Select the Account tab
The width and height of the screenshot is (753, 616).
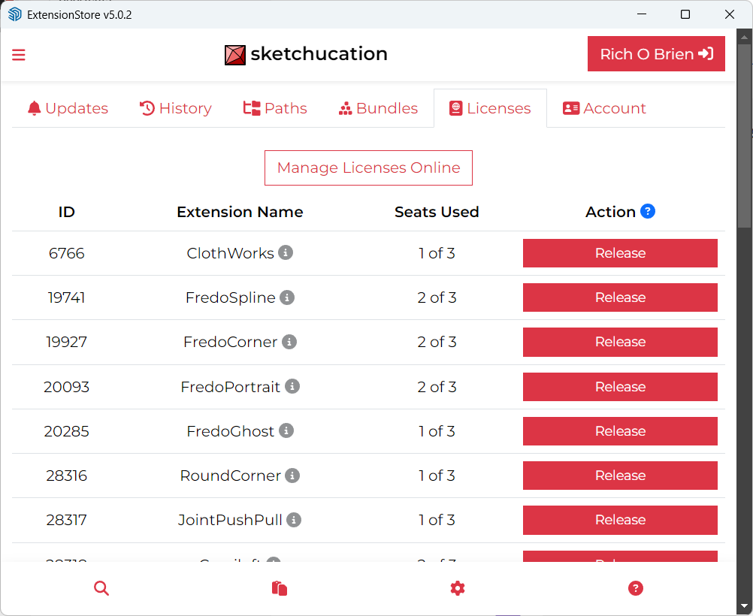604,108
